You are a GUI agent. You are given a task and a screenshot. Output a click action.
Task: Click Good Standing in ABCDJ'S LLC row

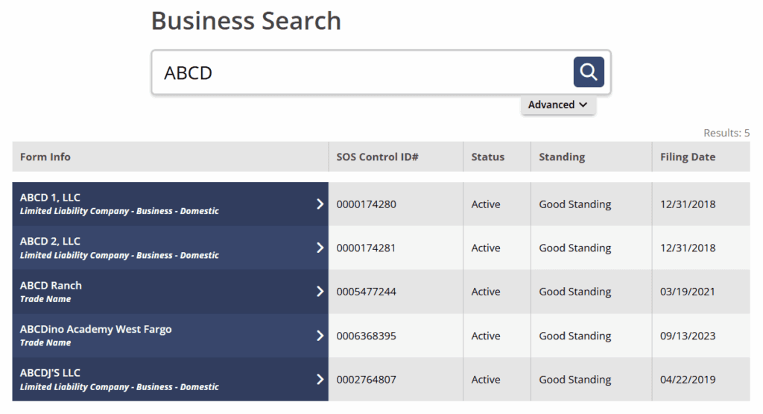pyautogui.click(x=575, y=380)
